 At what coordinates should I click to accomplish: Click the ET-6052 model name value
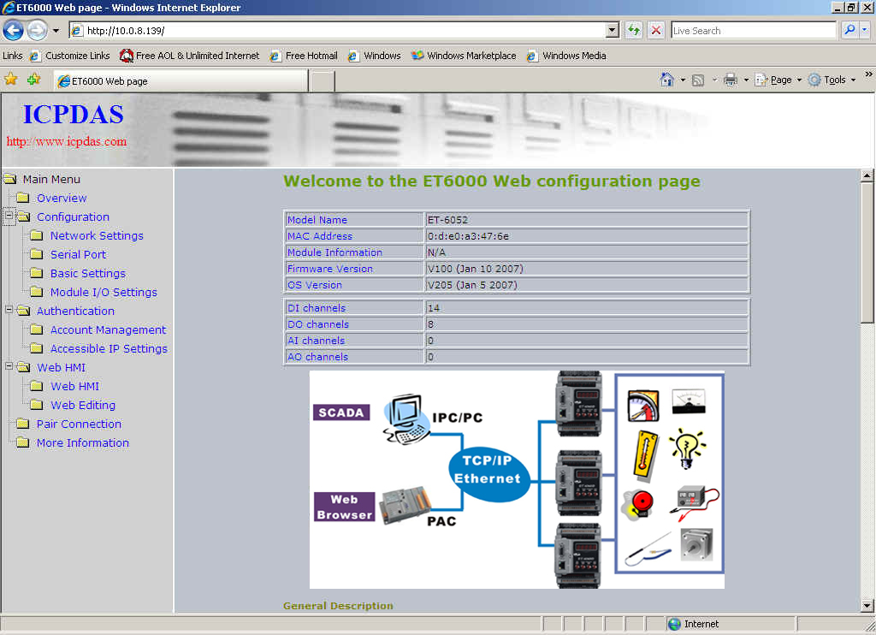pos(447,220)
